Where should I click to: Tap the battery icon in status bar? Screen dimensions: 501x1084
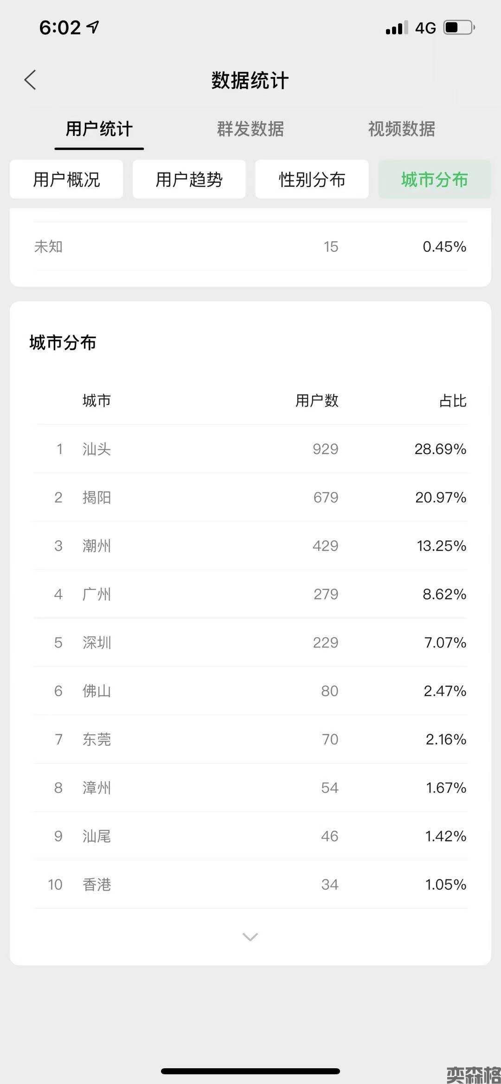(459, 27)
